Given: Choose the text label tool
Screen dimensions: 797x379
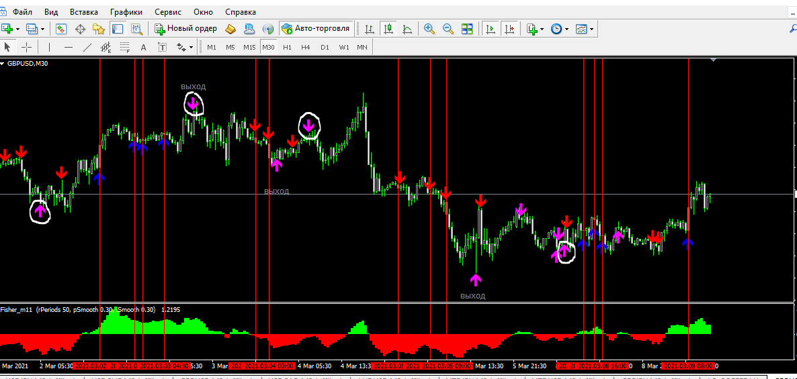Looking at the screenshot, I should click(143, 47).
